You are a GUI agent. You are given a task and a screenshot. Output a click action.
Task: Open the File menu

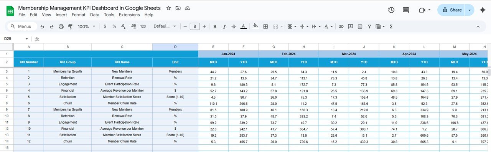22,15
